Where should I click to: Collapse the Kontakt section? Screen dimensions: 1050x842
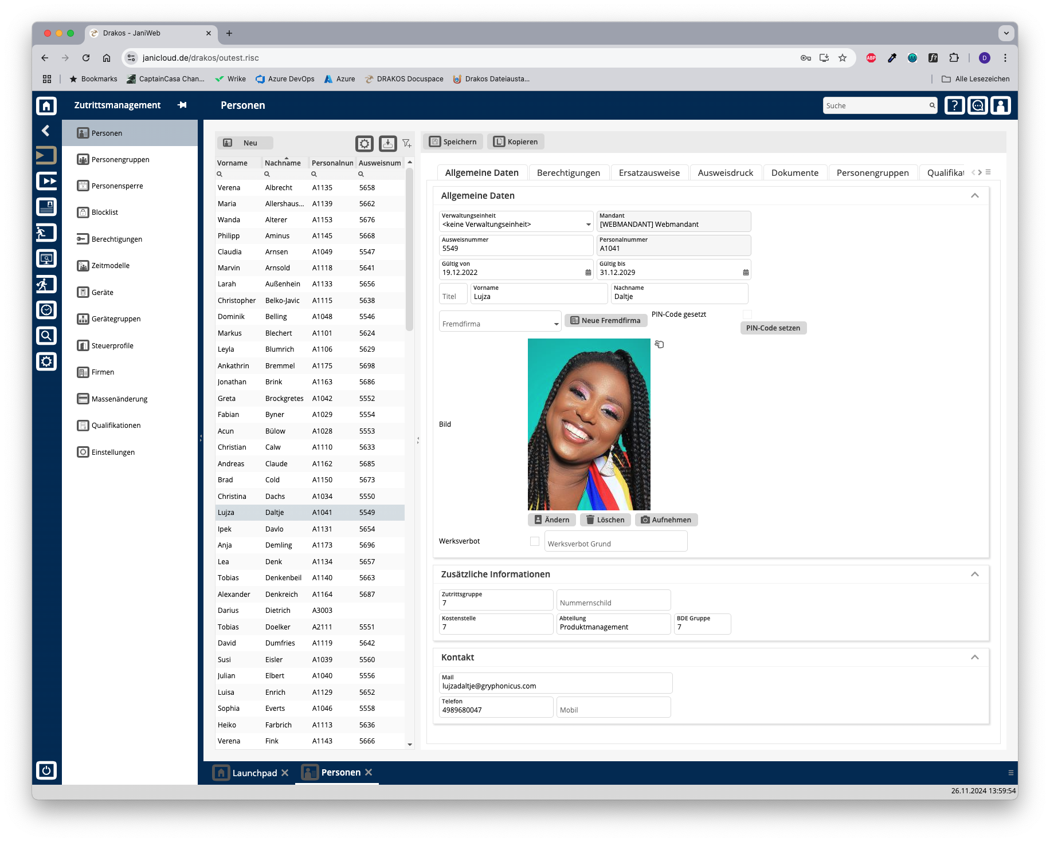pyautogui.click(x=975, y=658)
